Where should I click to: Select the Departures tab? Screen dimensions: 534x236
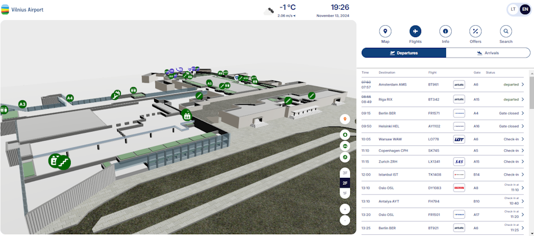[x=403, y=53]
